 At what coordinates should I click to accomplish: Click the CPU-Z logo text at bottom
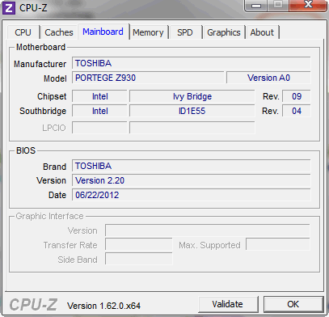(33, 305)
